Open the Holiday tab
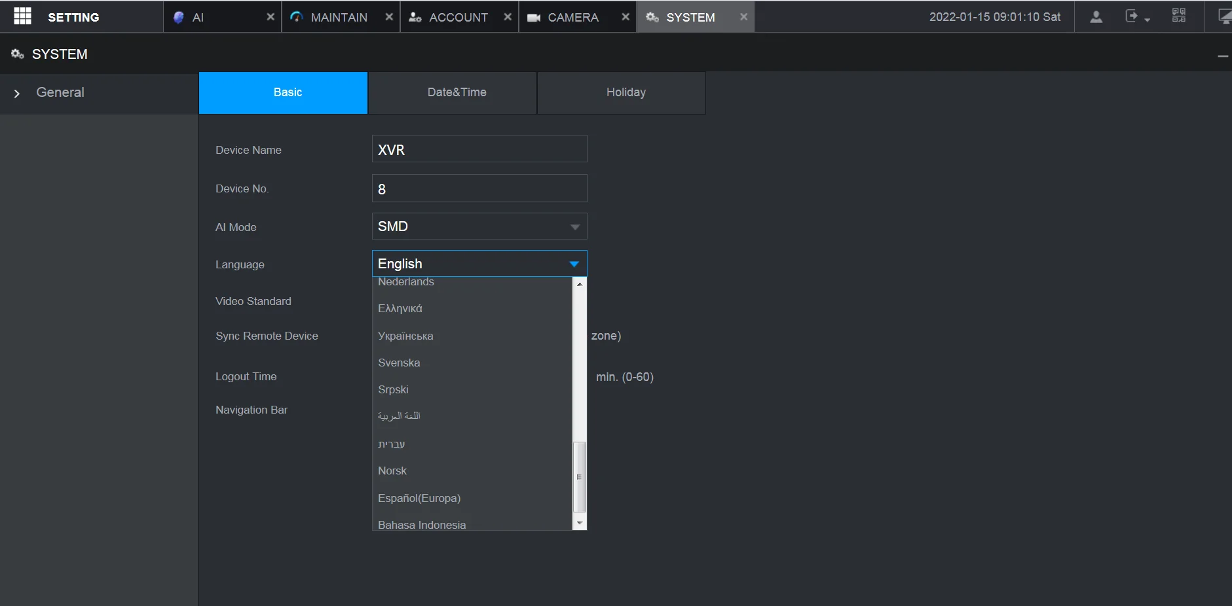 pos(622,93)
